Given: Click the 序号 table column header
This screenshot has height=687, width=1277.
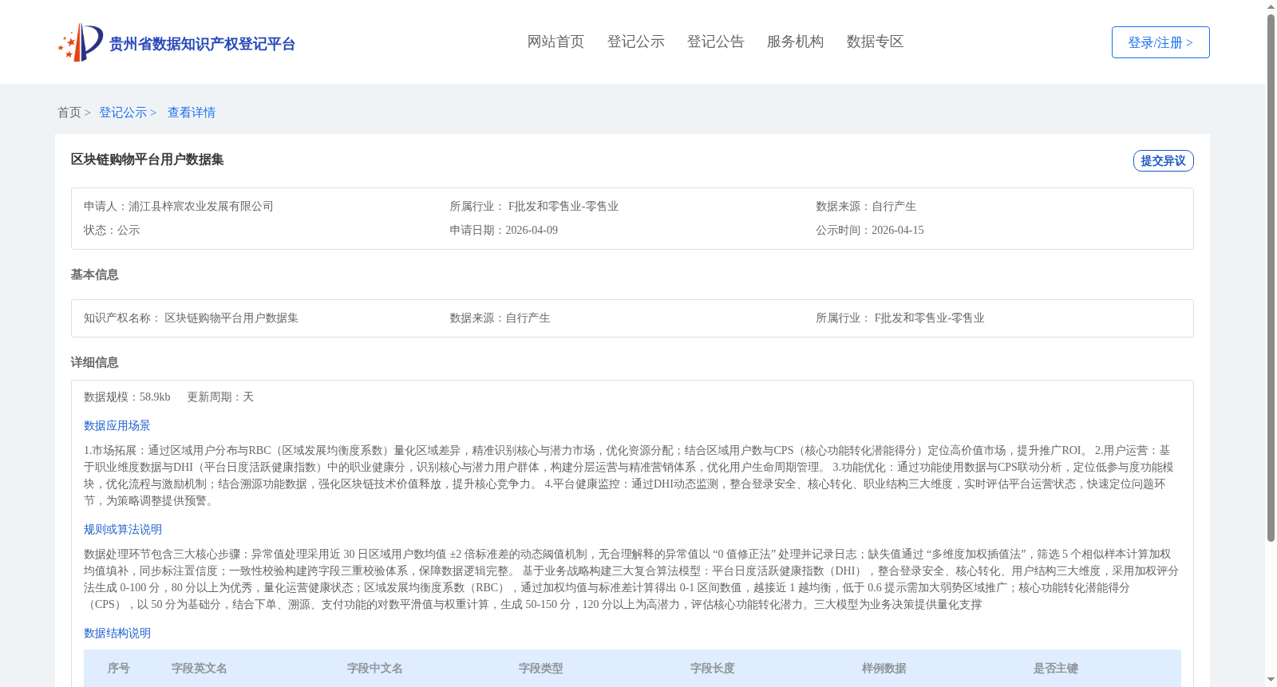Looking at the screenshot, I should tap(119, 668).
